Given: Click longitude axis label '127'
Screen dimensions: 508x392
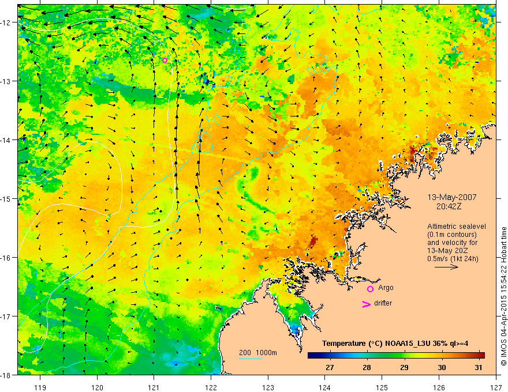Looking at the screenshot, I should click(496, 387).
